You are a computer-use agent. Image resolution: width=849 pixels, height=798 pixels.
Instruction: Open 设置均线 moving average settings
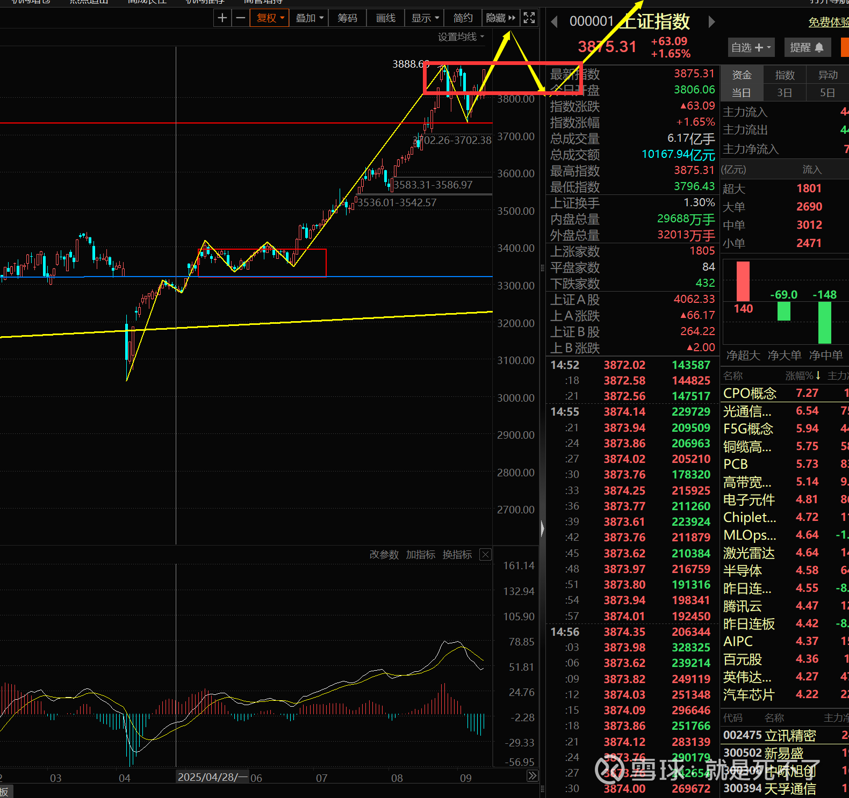pos(461,37)
